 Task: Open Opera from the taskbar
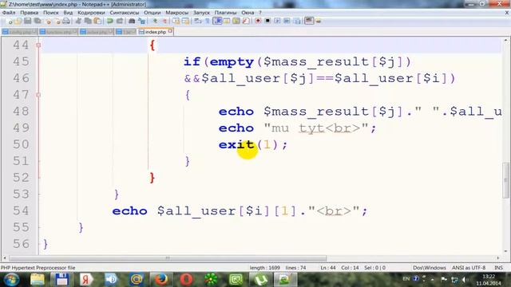[186, 280]
